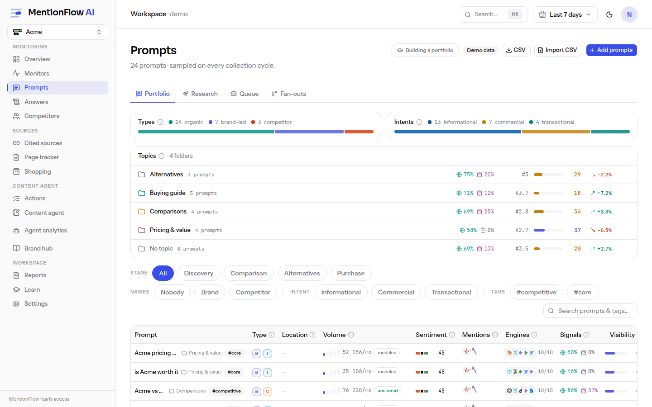Click the Brand hub book icon
Viewport: 652px width, 407px height.
pyautogui.click(x=16, y=248)
